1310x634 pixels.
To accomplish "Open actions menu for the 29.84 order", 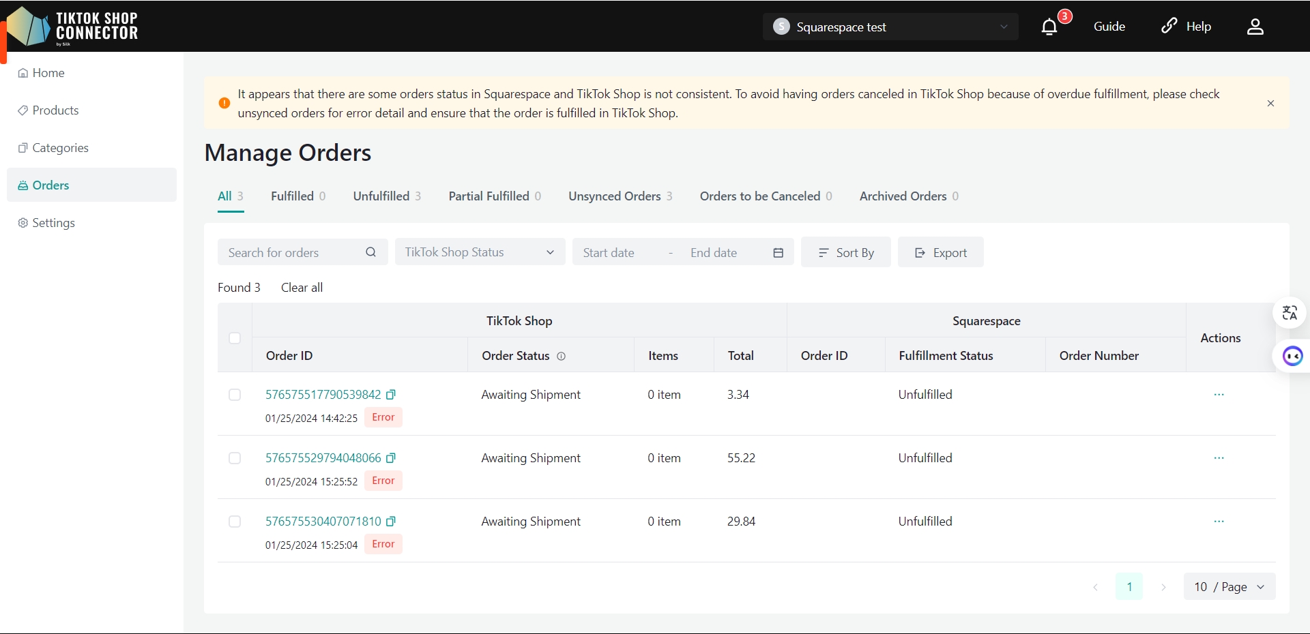I will 1219,522.
